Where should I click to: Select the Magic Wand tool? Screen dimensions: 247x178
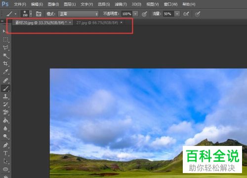coord(5,56)
